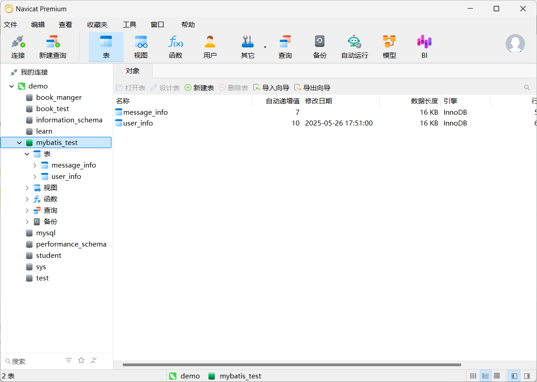
Task: Click the 用户 (User) toolbar icon
Action: tap(210, 47)
